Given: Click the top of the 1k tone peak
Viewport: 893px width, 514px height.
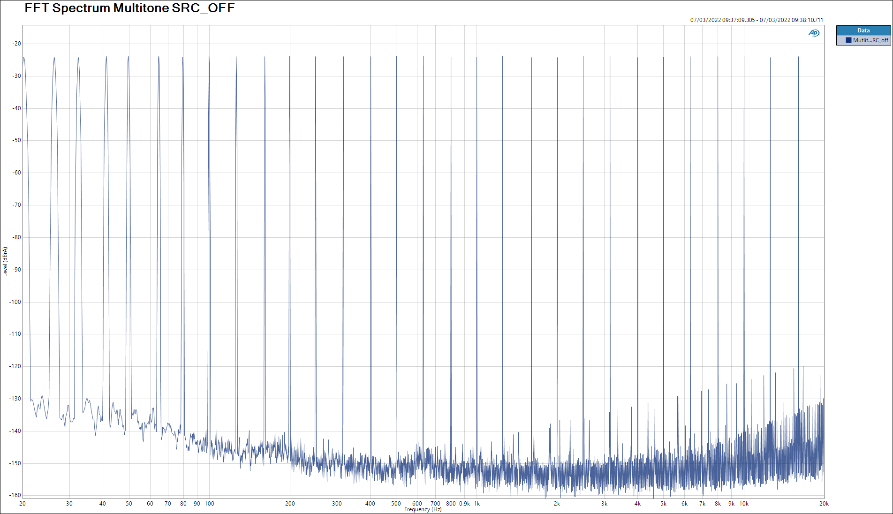Looking at the screenshot, I should pyautogui.click(x=477, y=58).
